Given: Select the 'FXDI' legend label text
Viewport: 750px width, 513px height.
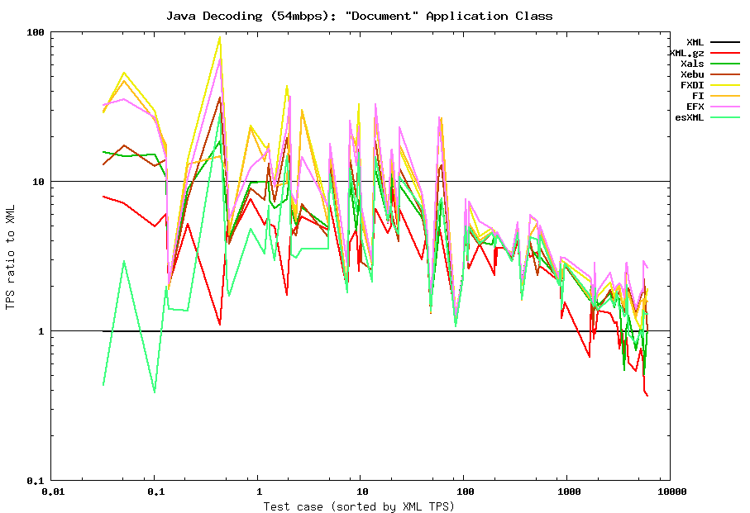Looking at the screenshot, I should pos(692,85).
